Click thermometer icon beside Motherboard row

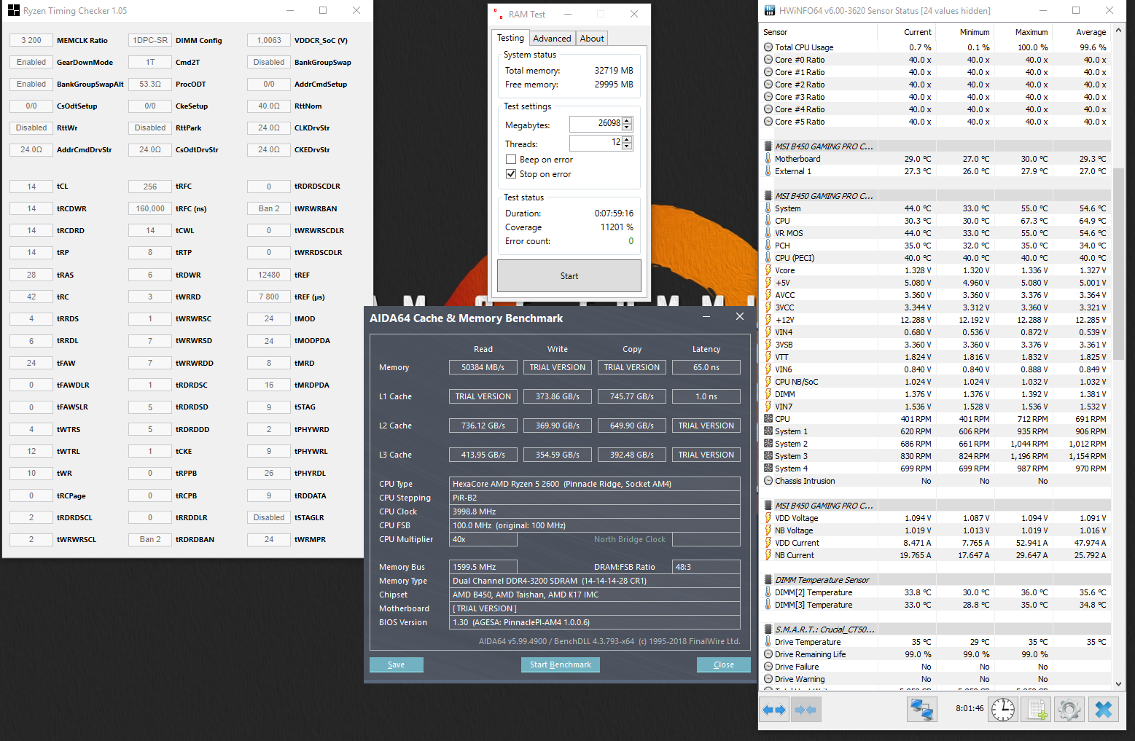click(x=768, y=159)
